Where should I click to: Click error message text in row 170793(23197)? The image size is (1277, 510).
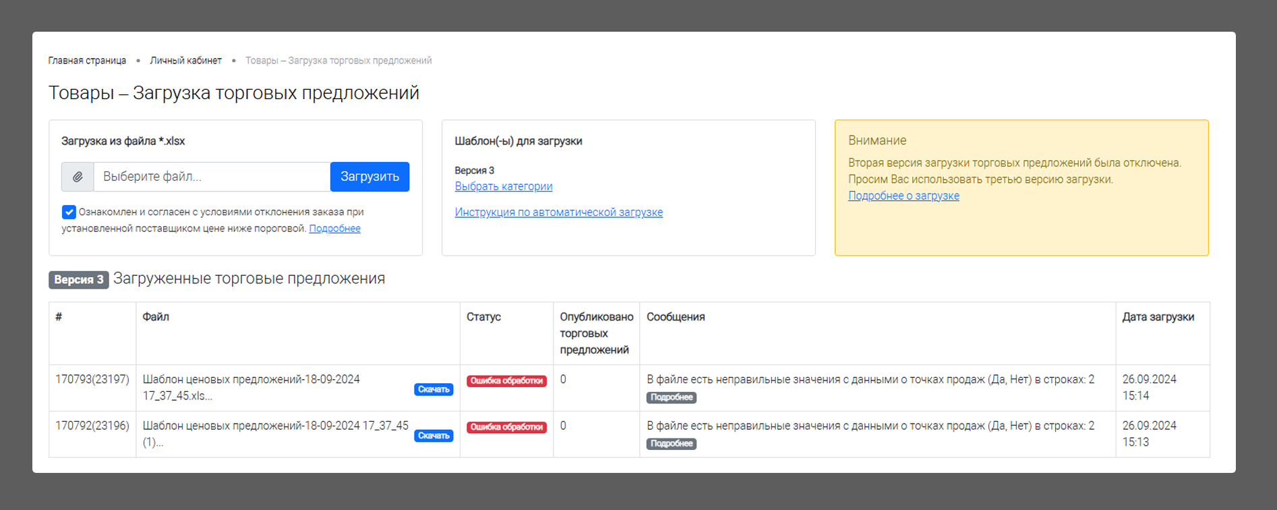pos(870,379)
